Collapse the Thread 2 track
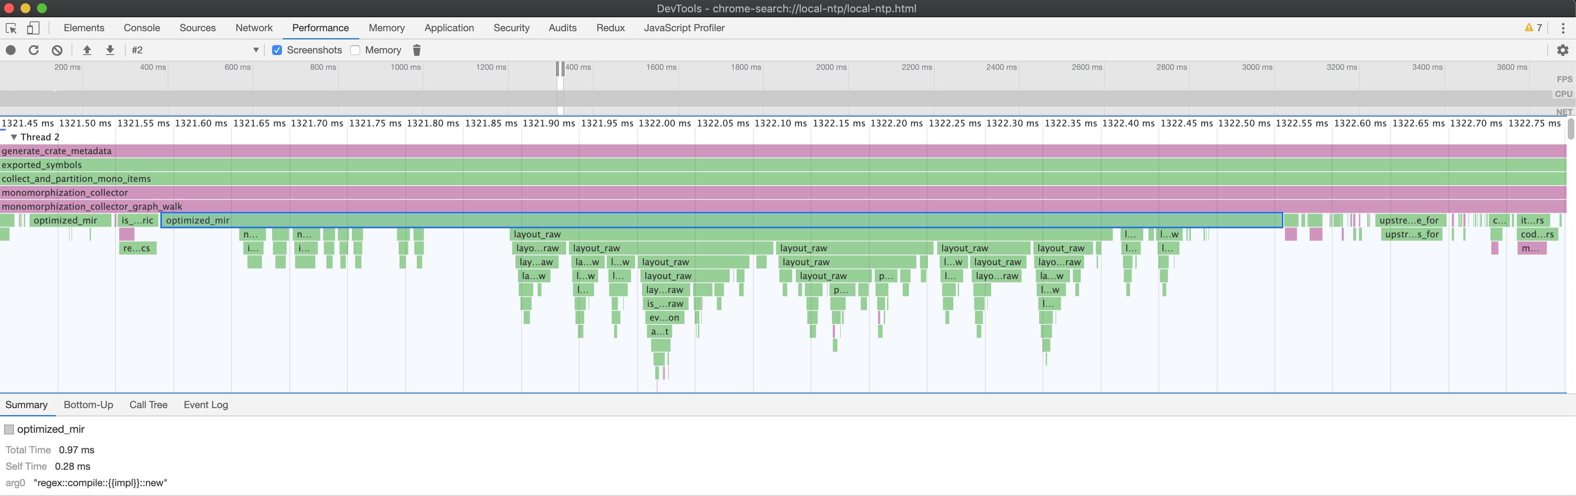The width and height of the screenshot is (1576, 496). (14, 138)
